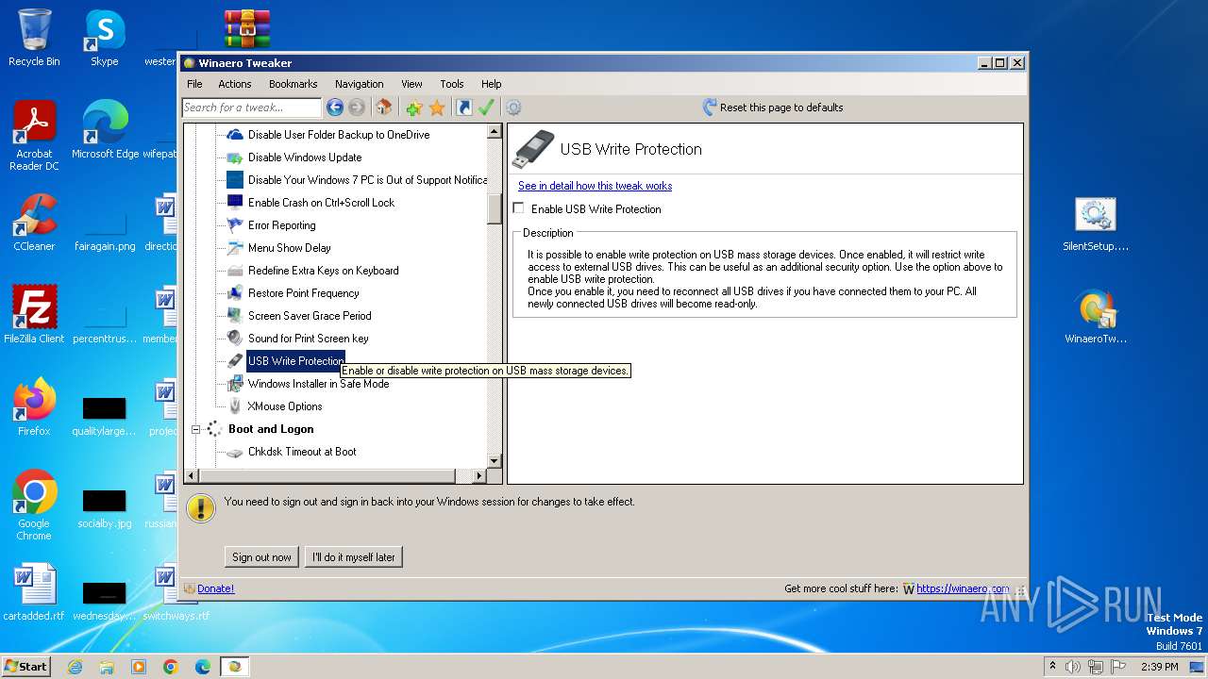Go to the Home page icon
The height and width of the screenshot is (679, 1208).
tap(384, 108)
